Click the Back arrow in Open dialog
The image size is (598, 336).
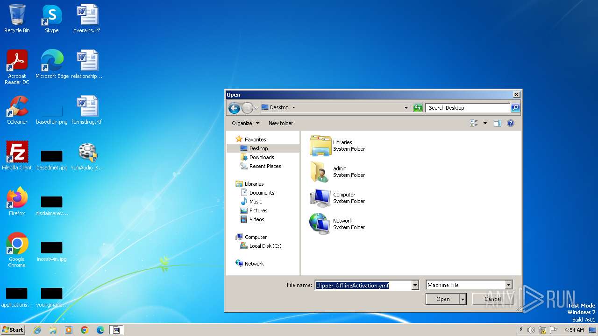(234, 108)
